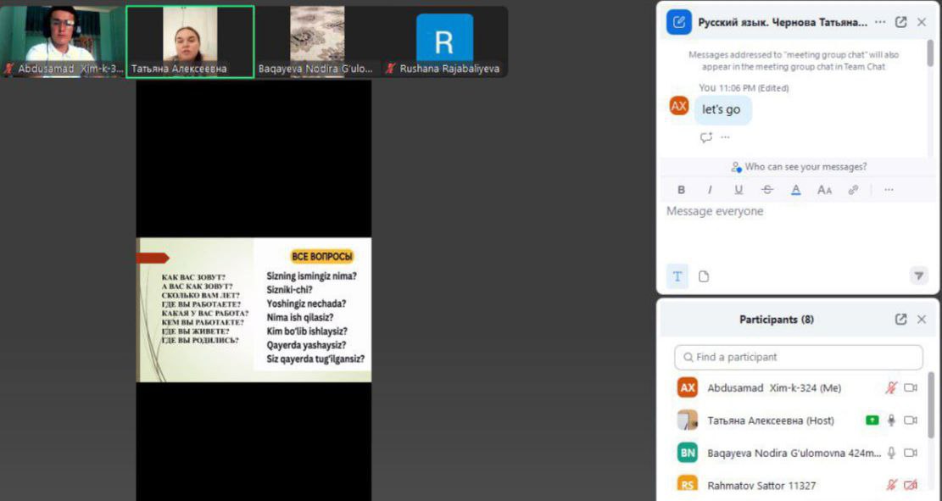The height and width of the screenshot is (501, 942).
Task: Click the new chat compose icon
Action: point(678,23)
